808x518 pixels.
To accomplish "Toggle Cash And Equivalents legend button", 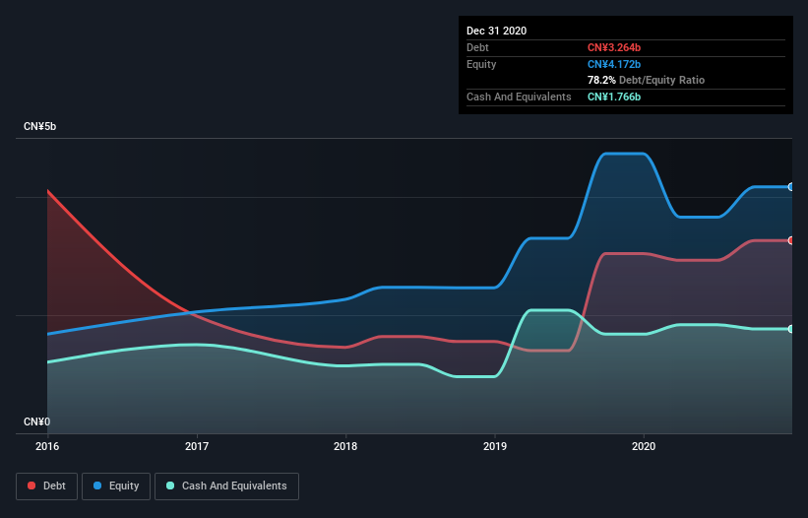I will point(226,486).
